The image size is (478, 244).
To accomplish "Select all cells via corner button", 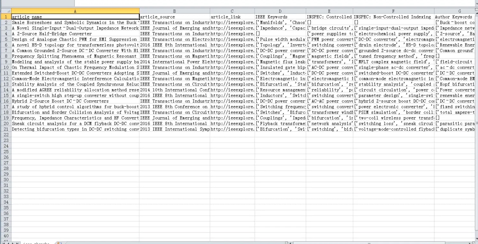I will 5,11.
